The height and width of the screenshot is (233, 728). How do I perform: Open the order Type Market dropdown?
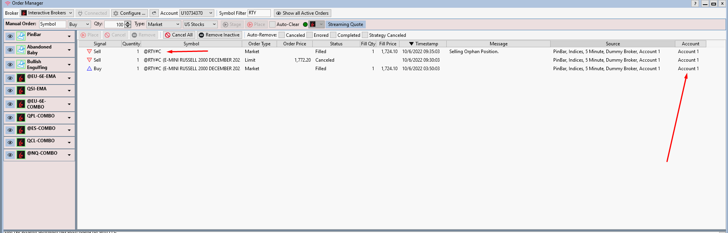tap(164, 24)
